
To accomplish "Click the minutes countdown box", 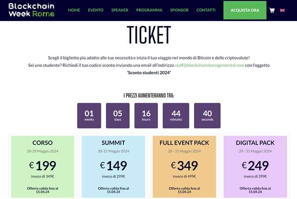I will click(x=176, y=115).
